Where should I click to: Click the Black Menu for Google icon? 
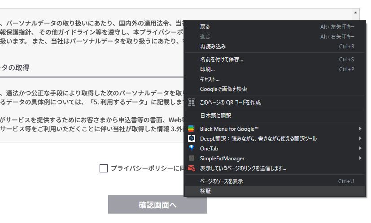click(192, 129)
